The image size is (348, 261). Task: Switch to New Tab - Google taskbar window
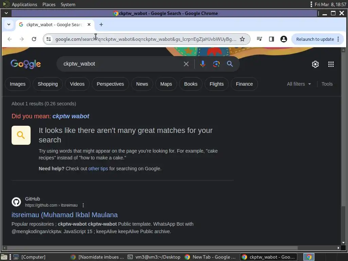coord(211,257)
